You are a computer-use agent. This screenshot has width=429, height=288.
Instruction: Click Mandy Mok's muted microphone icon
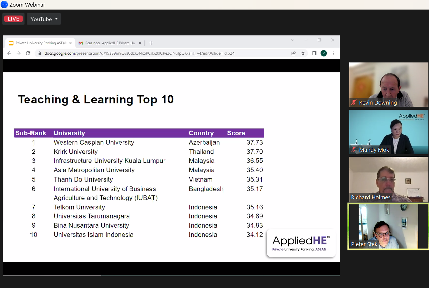click(x=353, y=150)
